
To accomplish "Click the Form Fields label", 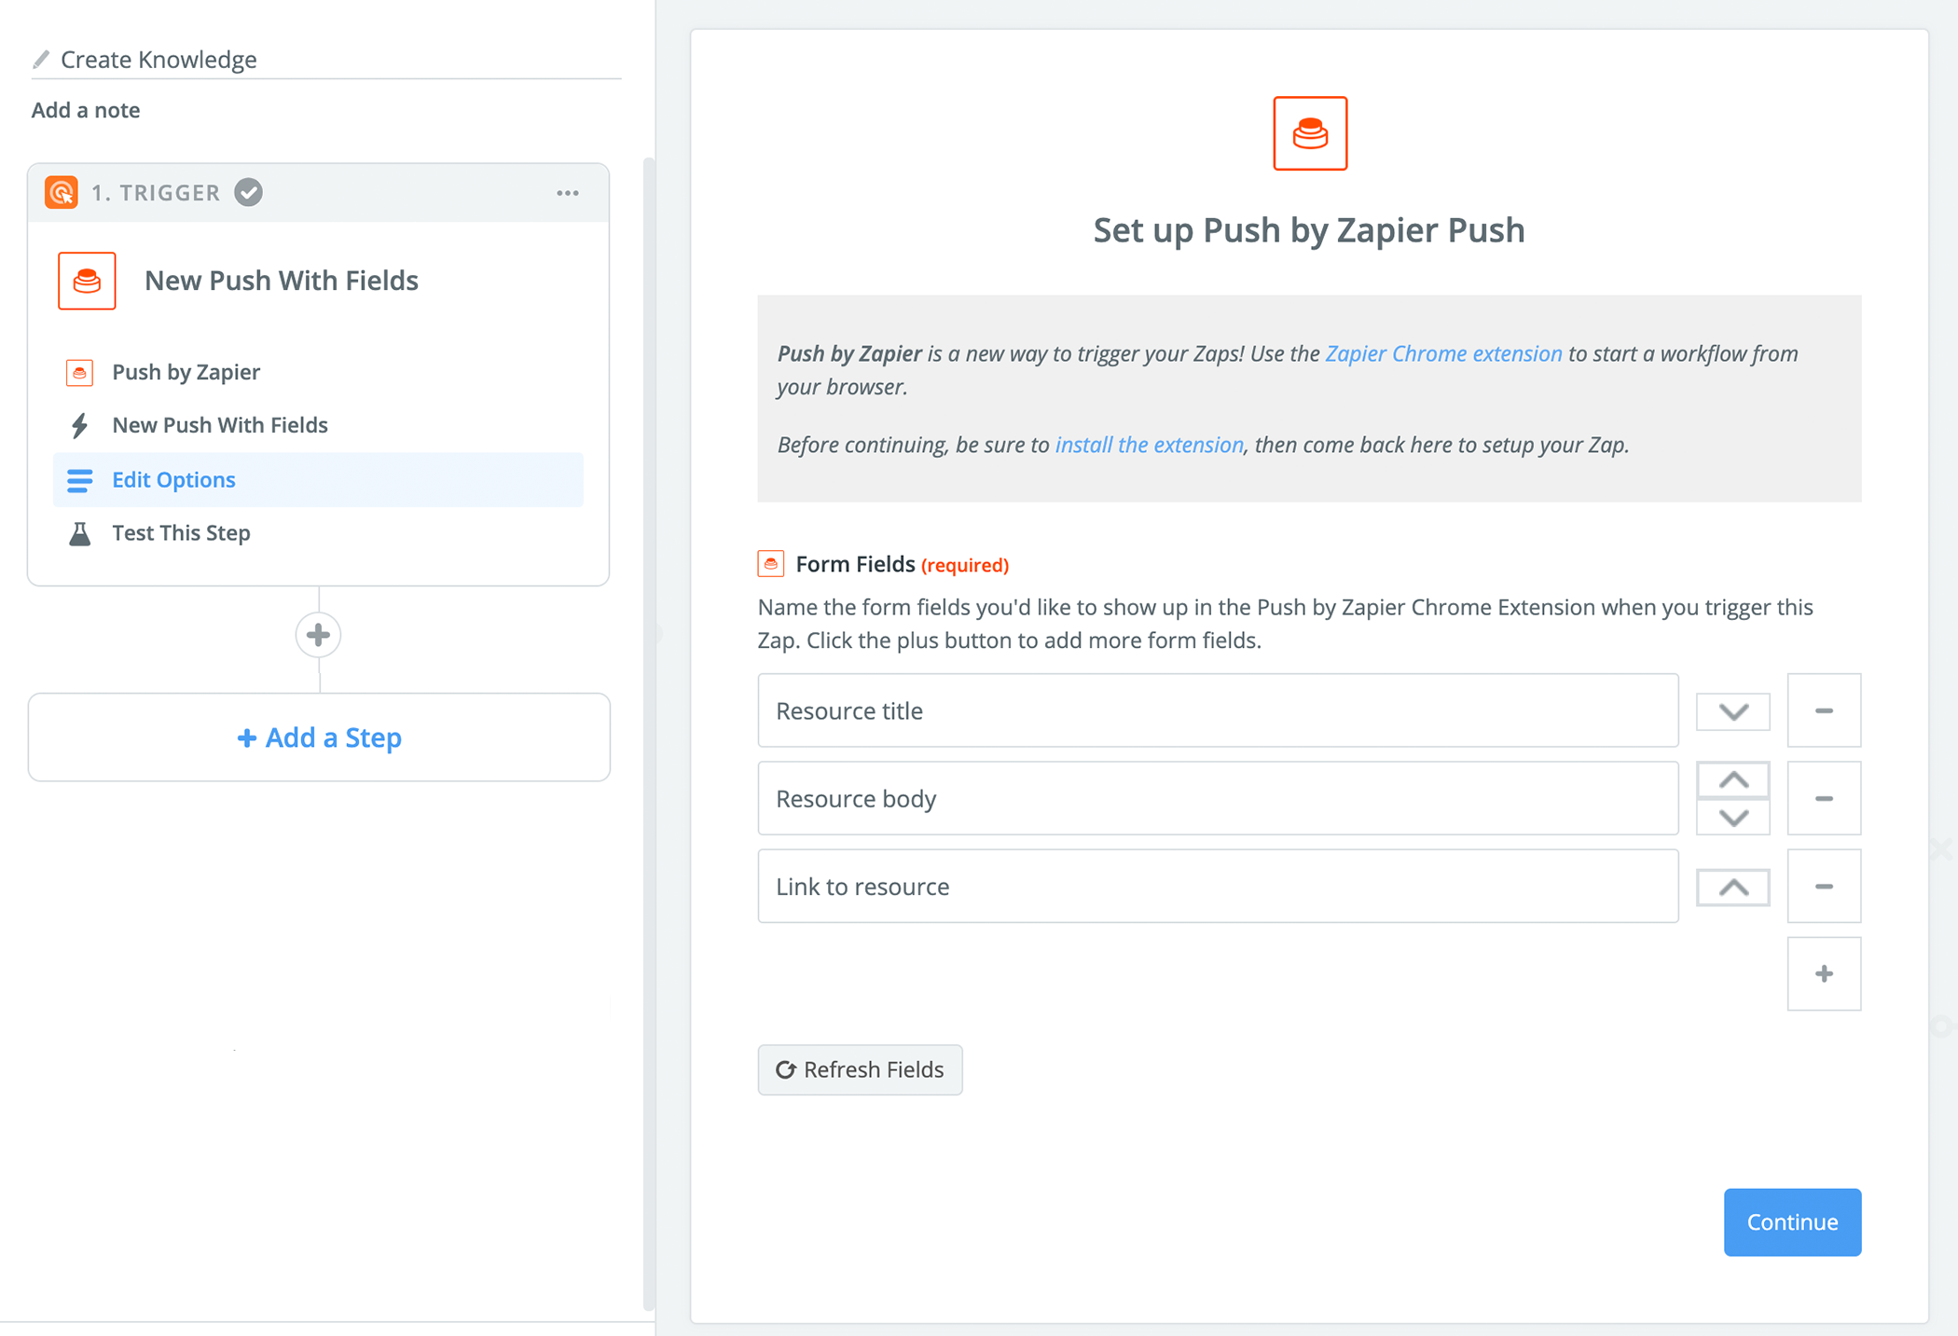I will pyautogui.click(x=855, y=564).
